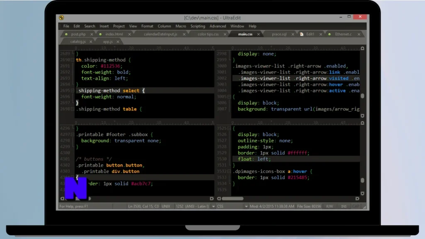Switch to the catalog.js tab
This screenshot has width=425, height=239.
point(78,42)
